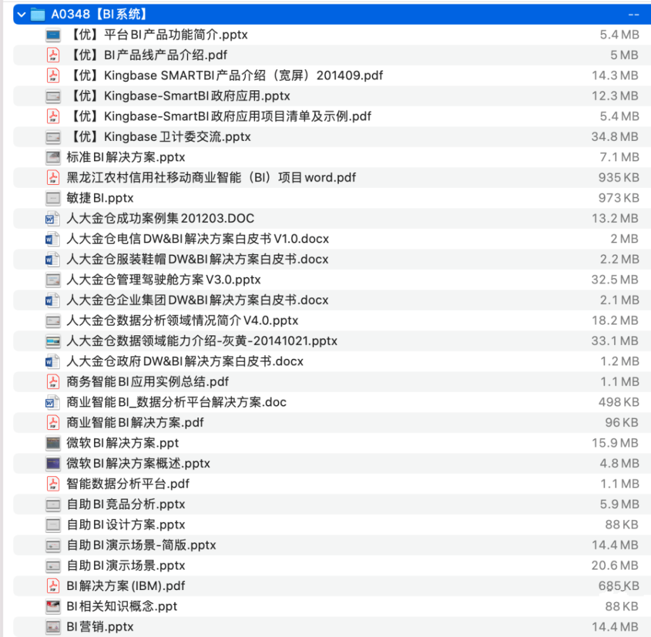Click the slide icon next to 敏捷BI.pptx

(x=53, y=198)
